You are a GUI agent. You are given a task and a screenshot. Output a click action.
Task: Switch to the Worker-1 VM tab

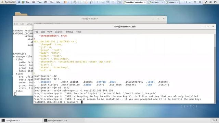pos(155,2)
